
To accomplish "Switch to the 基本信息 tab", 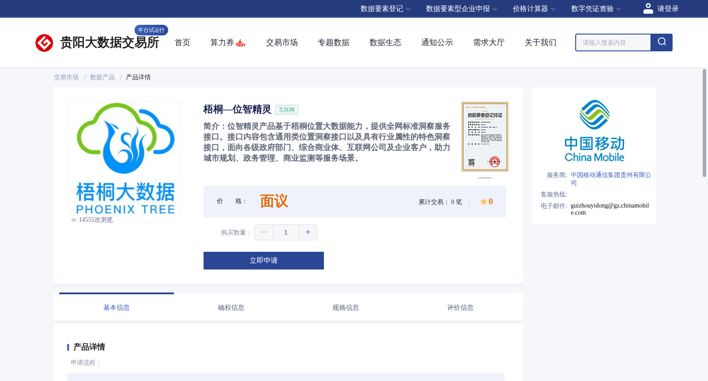I will (x=116, y=308).
